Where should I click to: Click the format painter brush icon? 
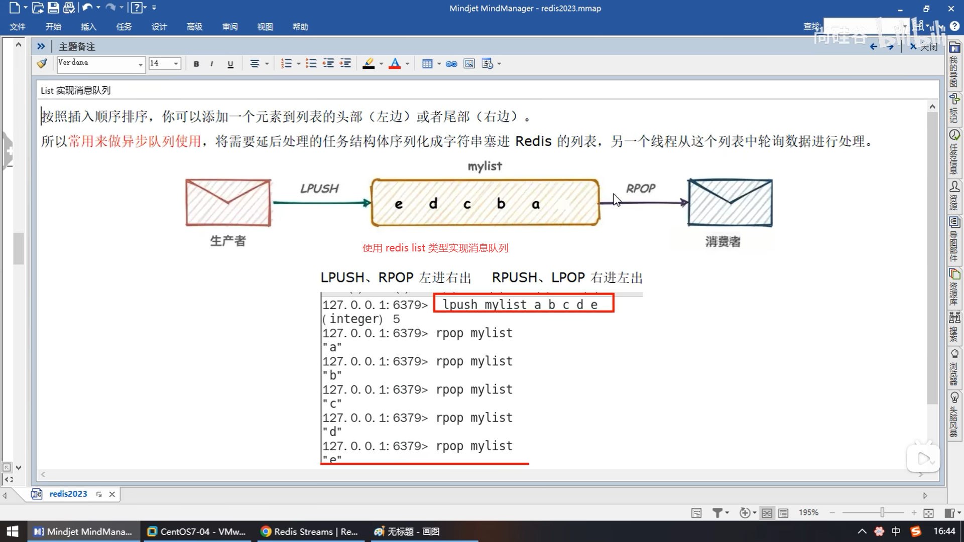click(x=42, y=64)
